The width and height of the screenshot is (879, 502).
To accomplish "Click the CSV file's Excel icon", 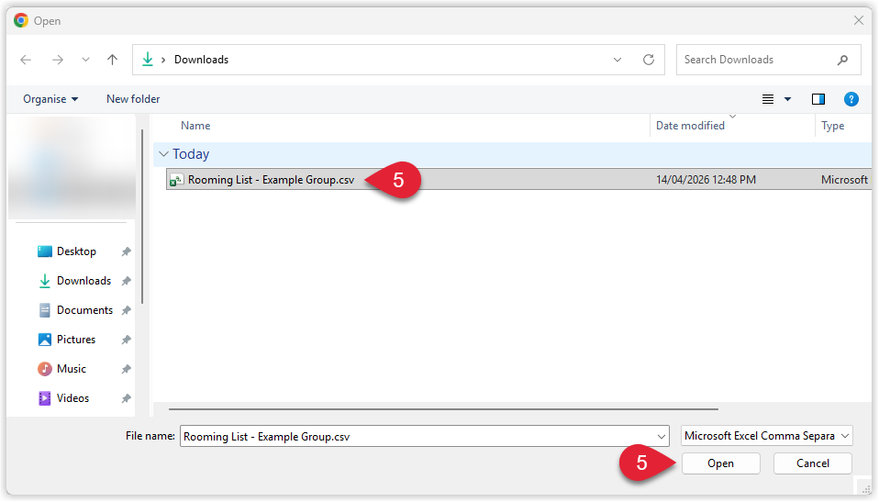I will 176,180.
